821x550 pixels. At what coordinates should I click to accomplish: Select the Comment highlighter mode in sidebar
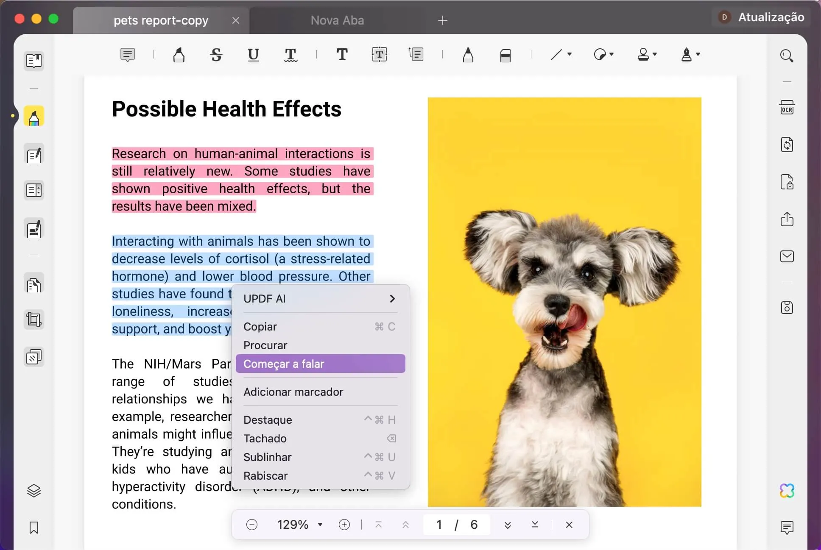click(34, 116)
